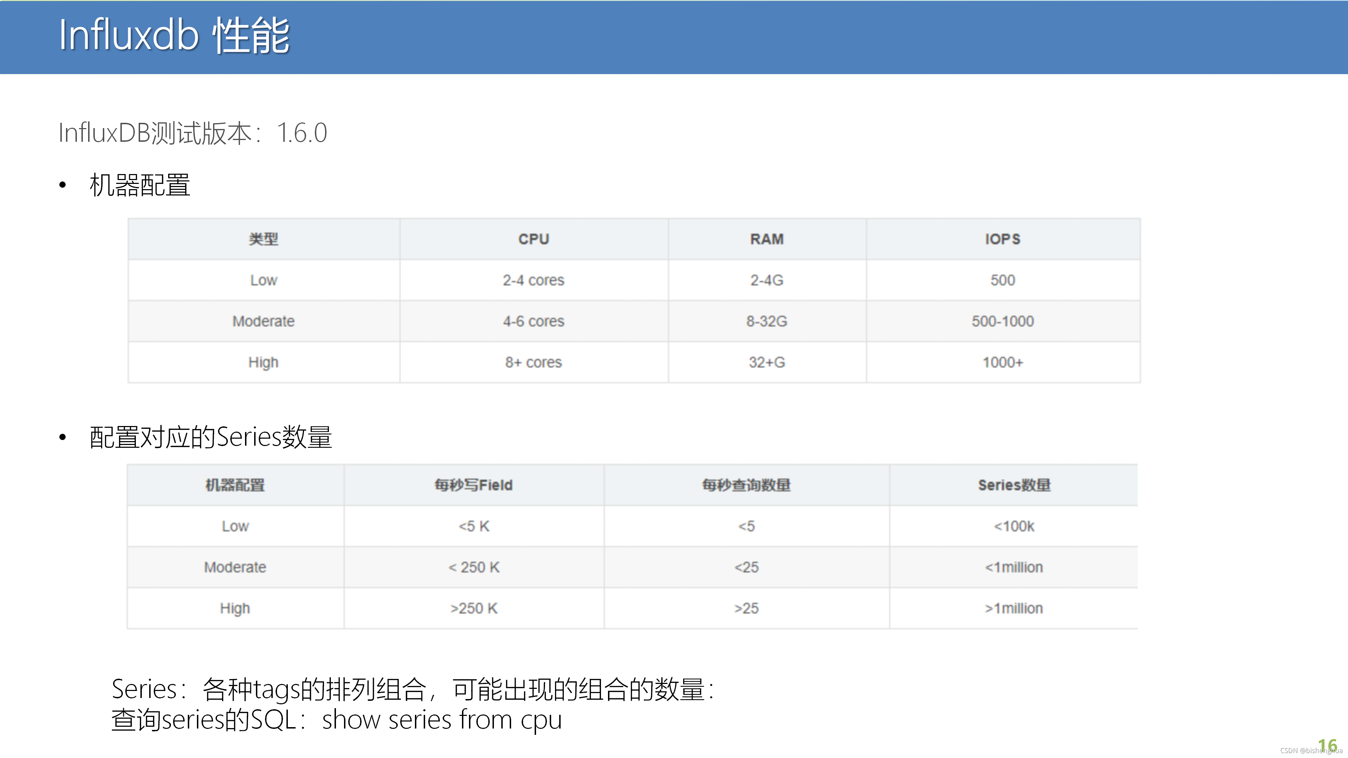Click the 每秒写Field column header

pyautogui.click(x=473, y=485)
